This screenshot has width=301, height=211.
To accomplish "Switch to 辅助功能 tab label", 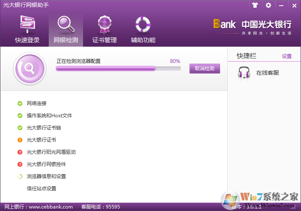I will [x=143, y=40].
